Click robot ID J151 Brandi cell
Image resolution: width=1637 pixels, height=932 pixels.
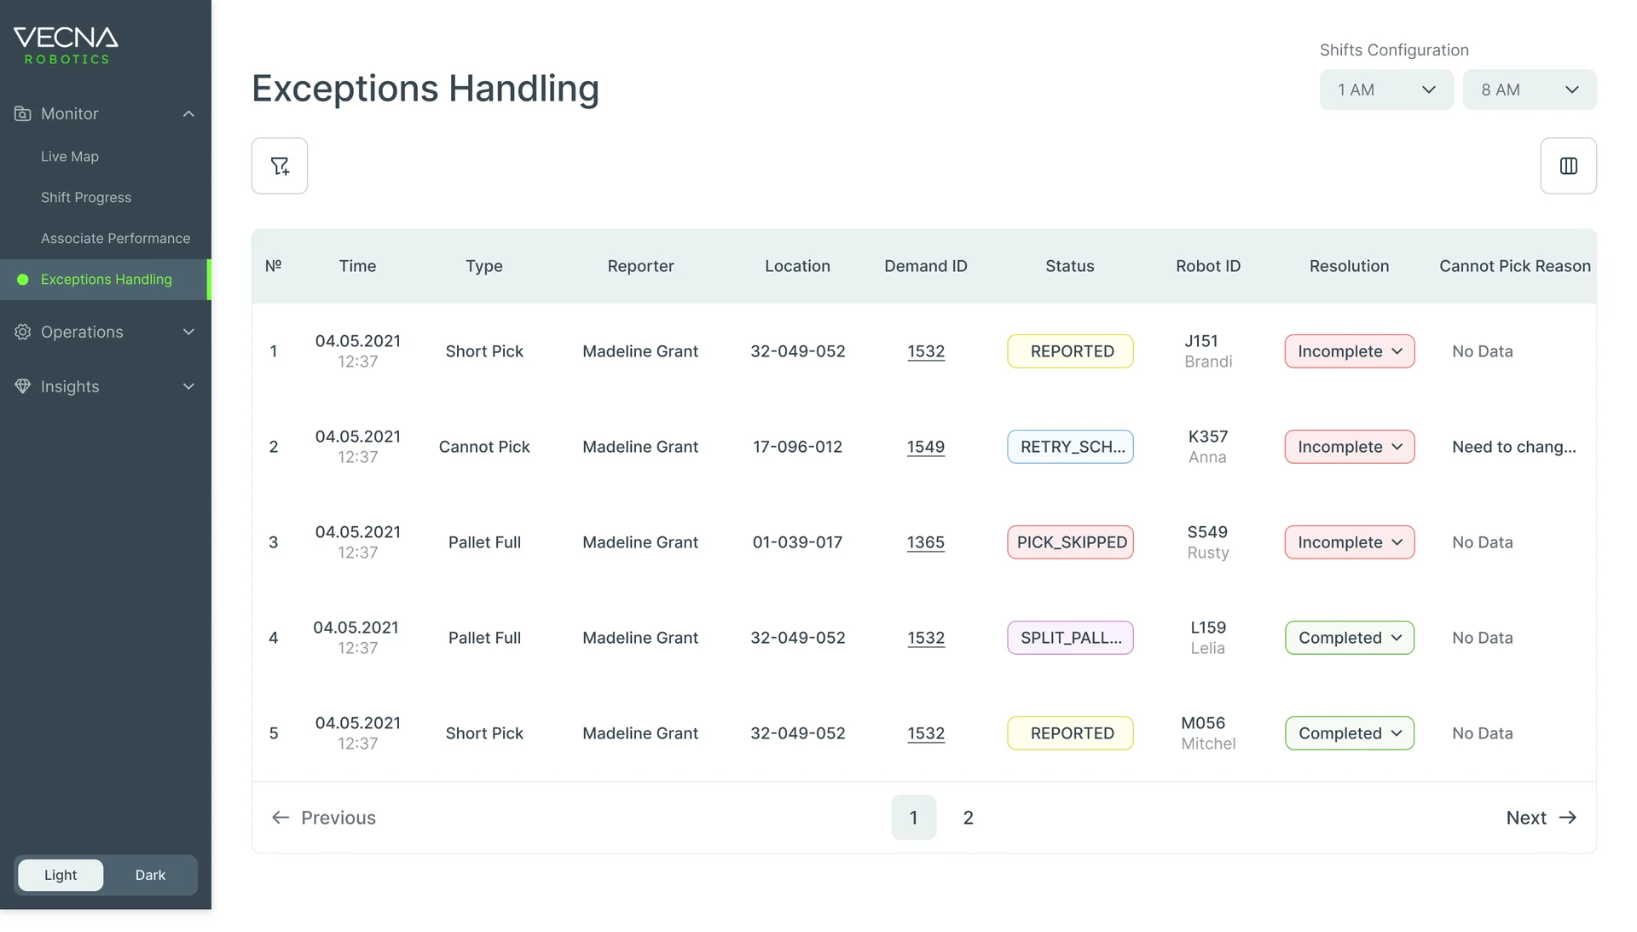[1208, 351]
